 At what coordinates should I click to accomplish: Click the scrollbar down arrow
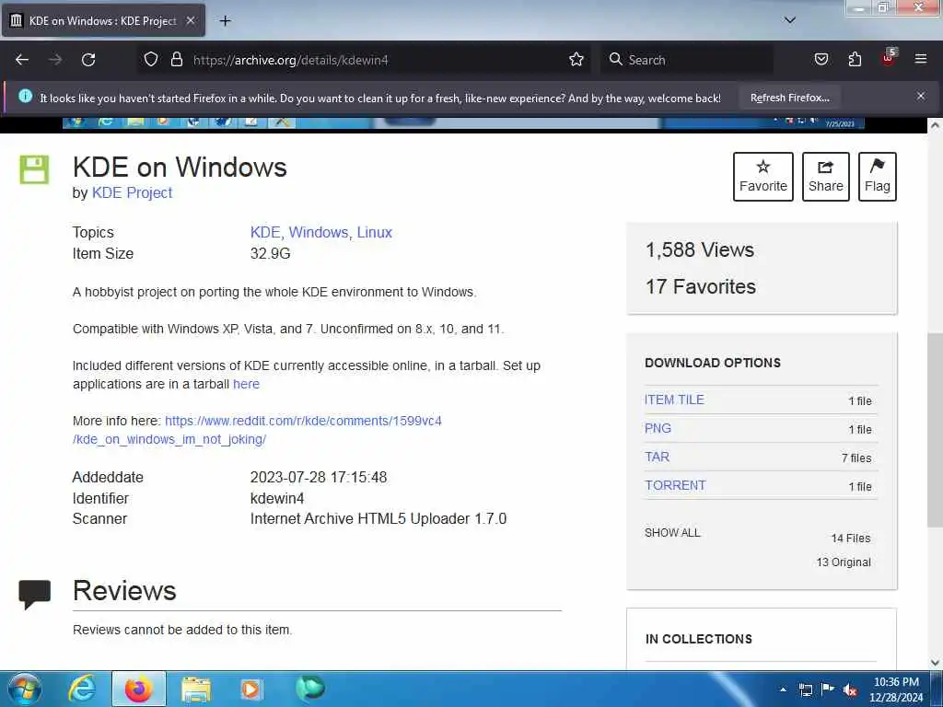pyautogui.click(x=935, y=663)
